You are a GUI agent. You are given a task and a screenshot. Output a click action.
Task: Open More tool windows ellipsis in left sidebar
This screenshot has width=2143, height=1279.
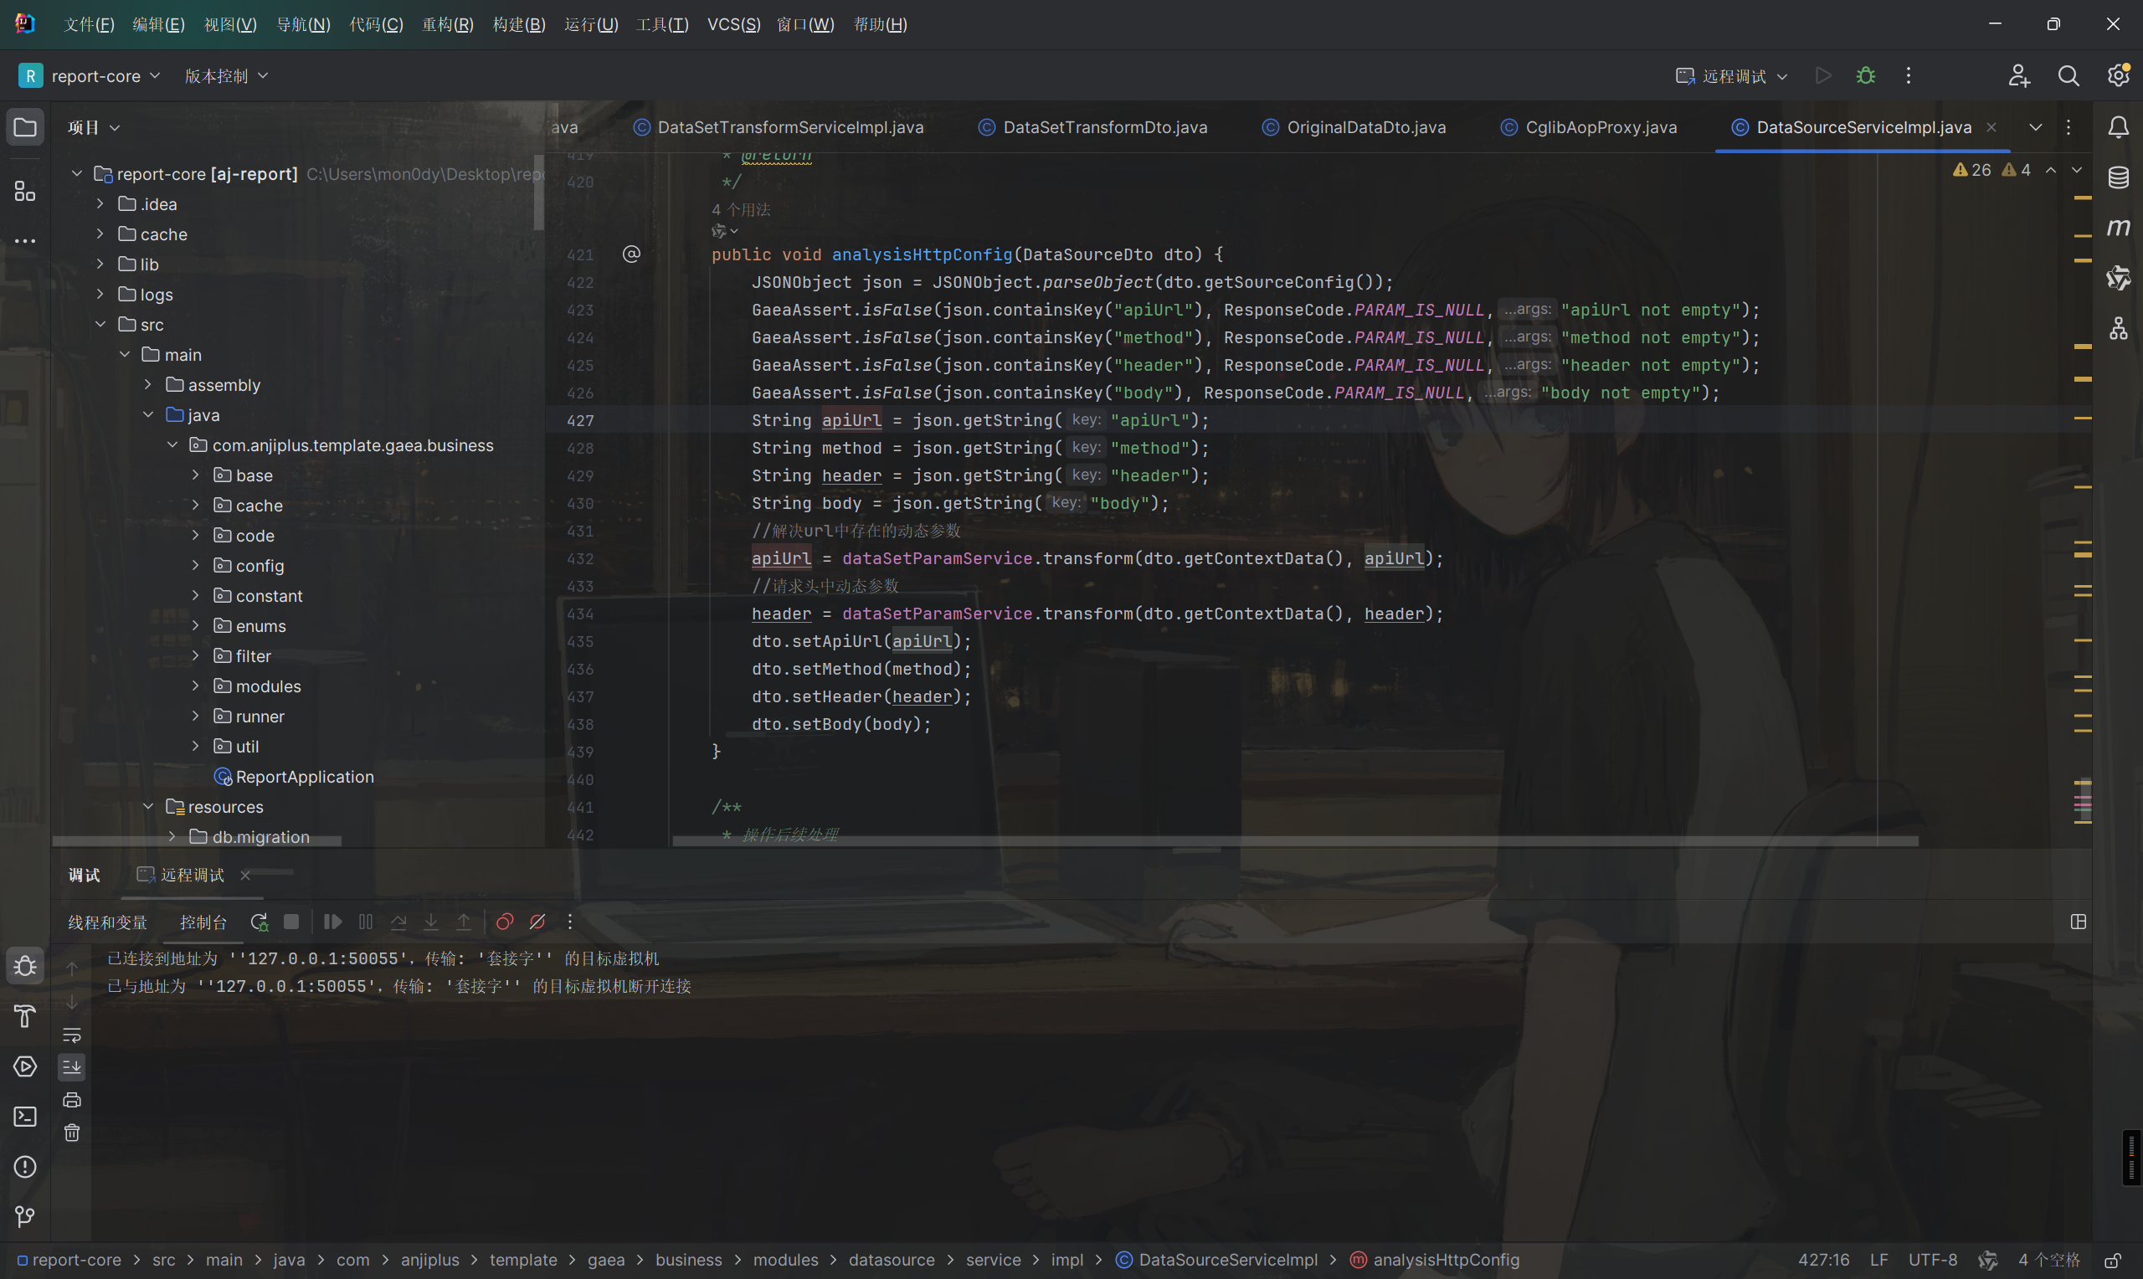[x=25, y=240]
